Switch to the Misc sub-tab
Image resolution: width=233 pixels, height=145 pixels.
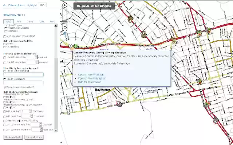(52, 22)
